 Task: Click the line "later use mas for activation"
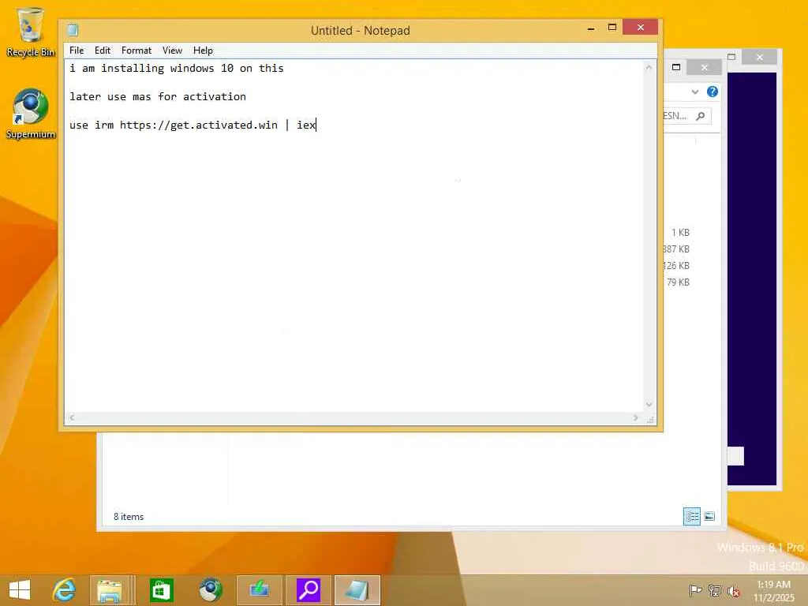pyautogui.click(x=158, y=96)
